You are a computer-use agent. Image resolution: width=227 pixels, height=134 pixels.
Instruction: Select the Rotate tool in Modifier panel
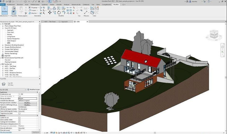59,12
